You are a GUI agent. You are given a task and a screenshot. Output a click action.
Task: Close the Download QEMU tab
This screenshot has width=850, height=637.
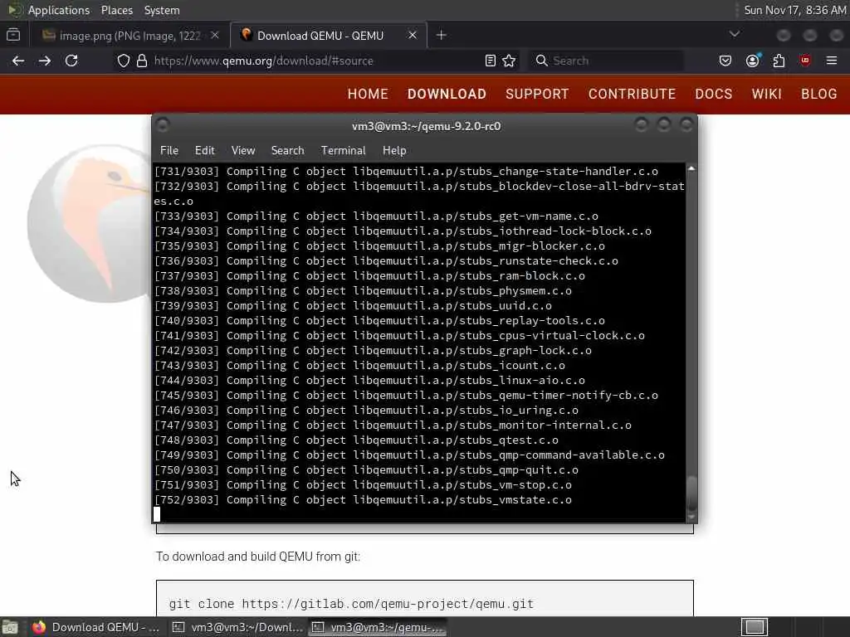pyautogui.click(x=413, y=35)
